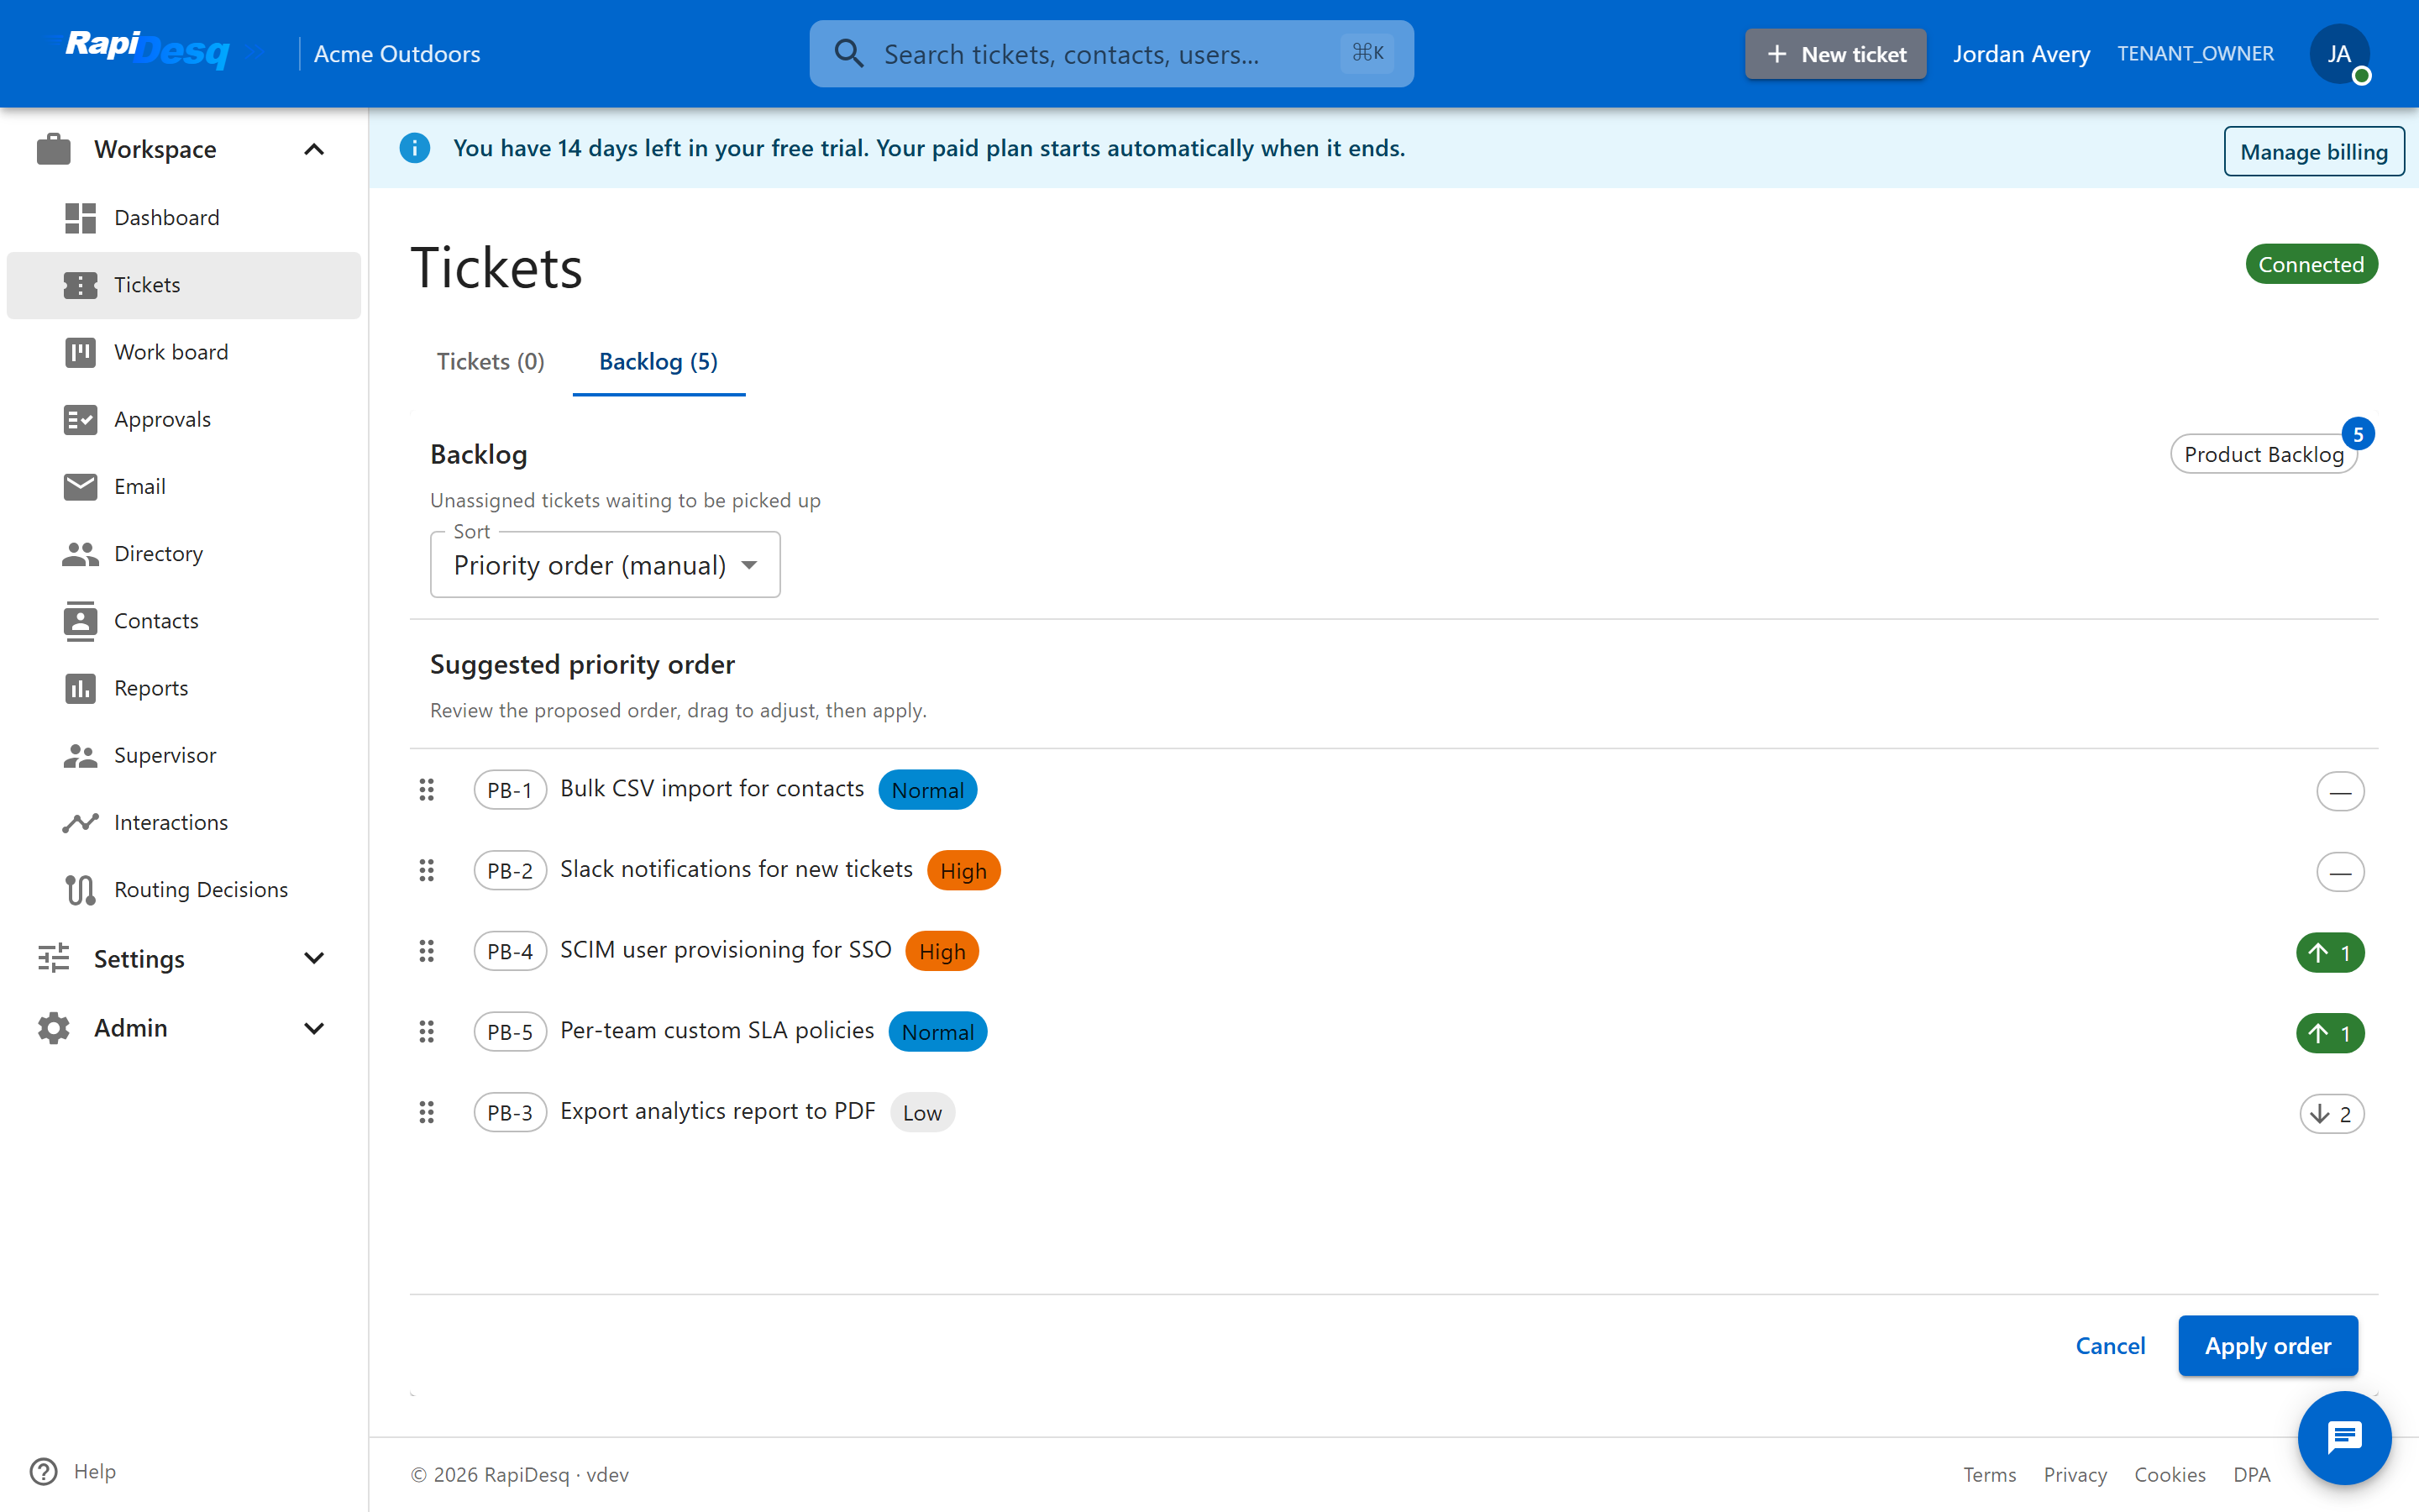The image size is (2419, 1512).
Task: Open the Terms footer link
Action: [x=1989, y=1475]
